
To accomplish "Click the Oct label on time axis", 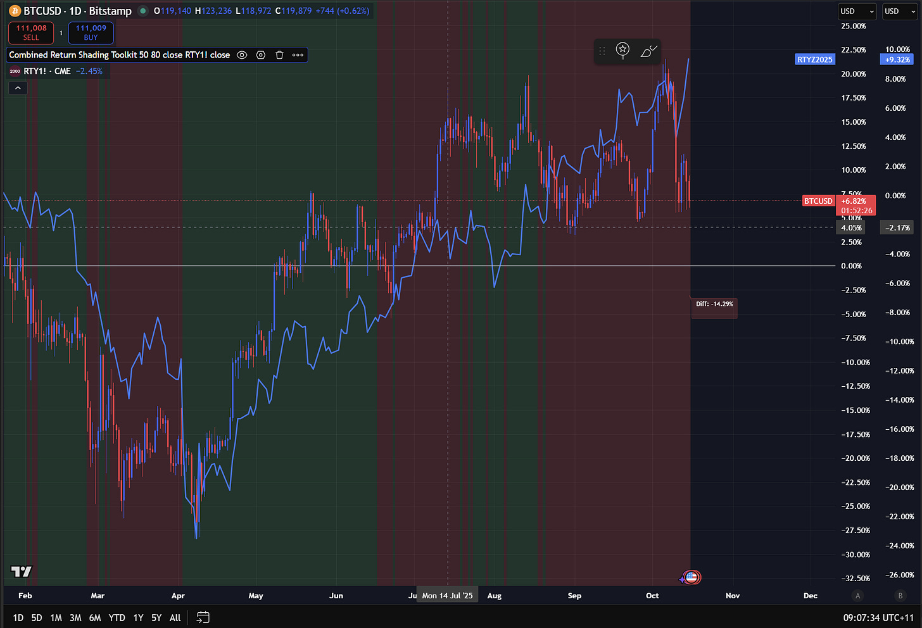I will point(652,596).
